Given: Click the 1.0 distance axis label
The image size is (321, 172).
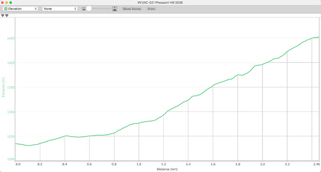Looking at the screenshot, I should coord(139,164).
